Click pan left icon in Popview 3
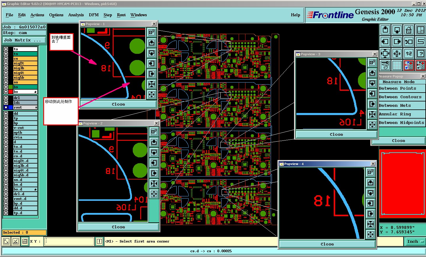Viewport: 426px width, 257px height. pyautogui.click(x=372, y=93)
